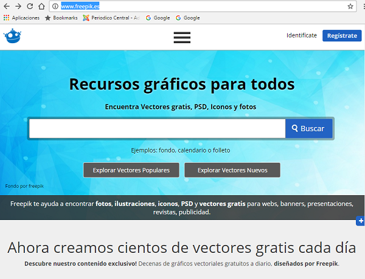Click 'Ejemplos: fondo, calendario o folleto' text
Viewport: 365px width, 279px height.
point(181,150)
